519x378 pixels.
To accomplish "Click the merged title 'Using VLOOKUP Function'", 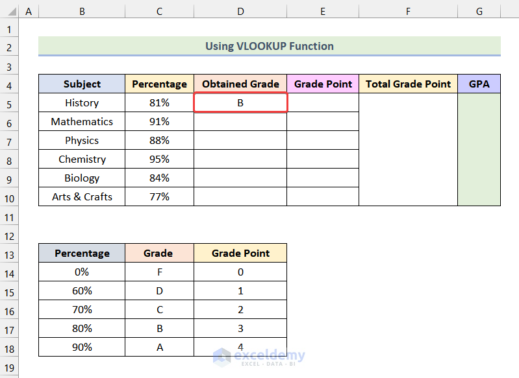I will click(270, 46).
